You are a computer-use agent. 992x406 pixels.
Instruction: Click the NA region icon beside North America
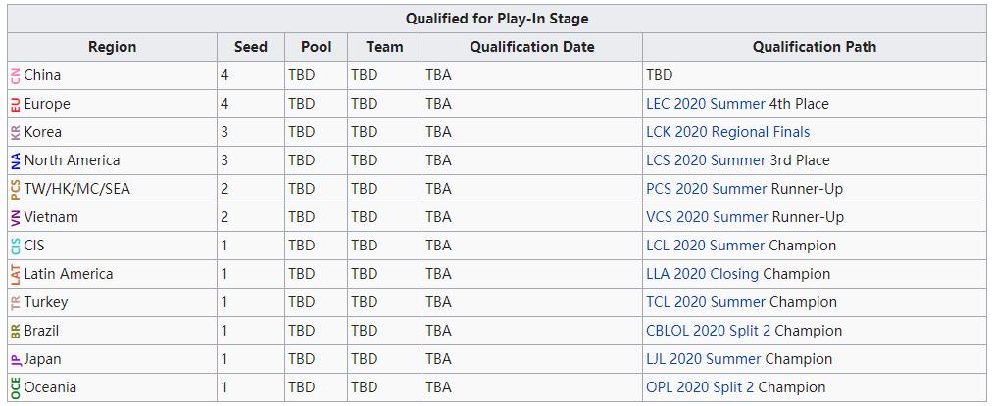point(15,160)
